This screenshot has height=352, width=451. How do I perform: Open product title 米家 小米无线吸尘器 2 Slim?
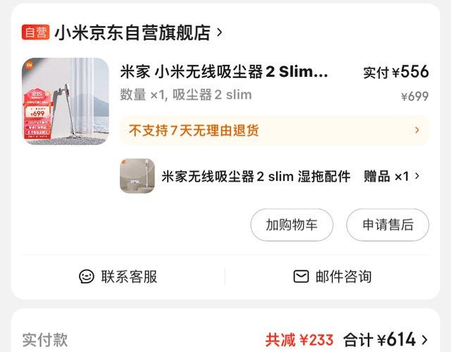[224, 72]
